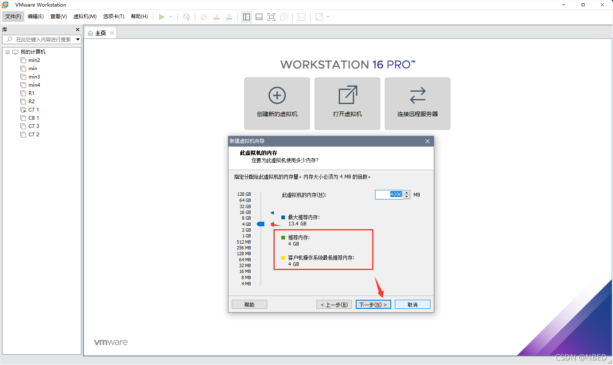
Task: Open the 选项卡(T) menu
Action: (x=114, y=17)
